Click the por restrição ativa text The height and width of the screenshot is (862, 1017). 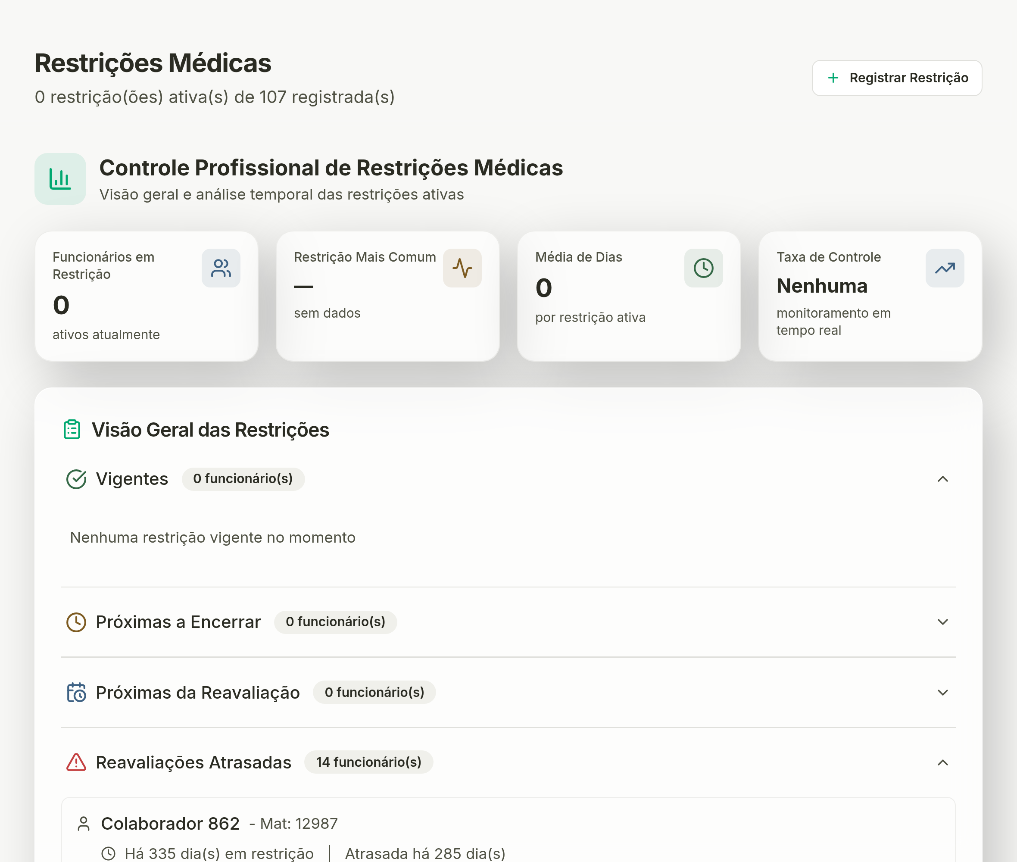(x=590, y=318)
